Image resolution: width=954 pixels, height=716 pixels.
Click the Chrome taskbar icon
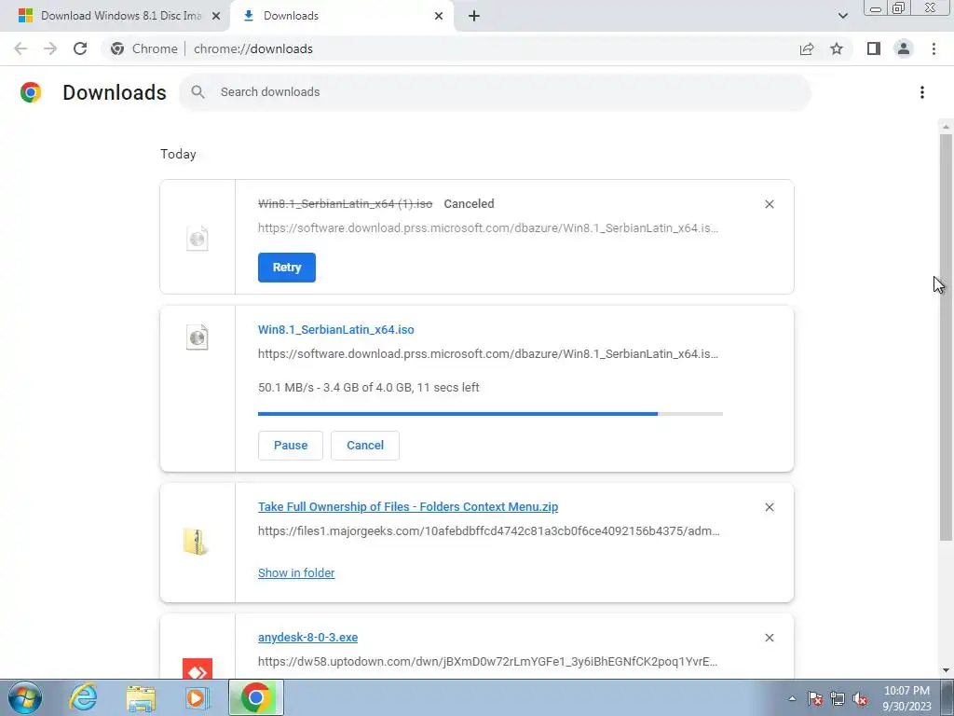pos(256,697)
